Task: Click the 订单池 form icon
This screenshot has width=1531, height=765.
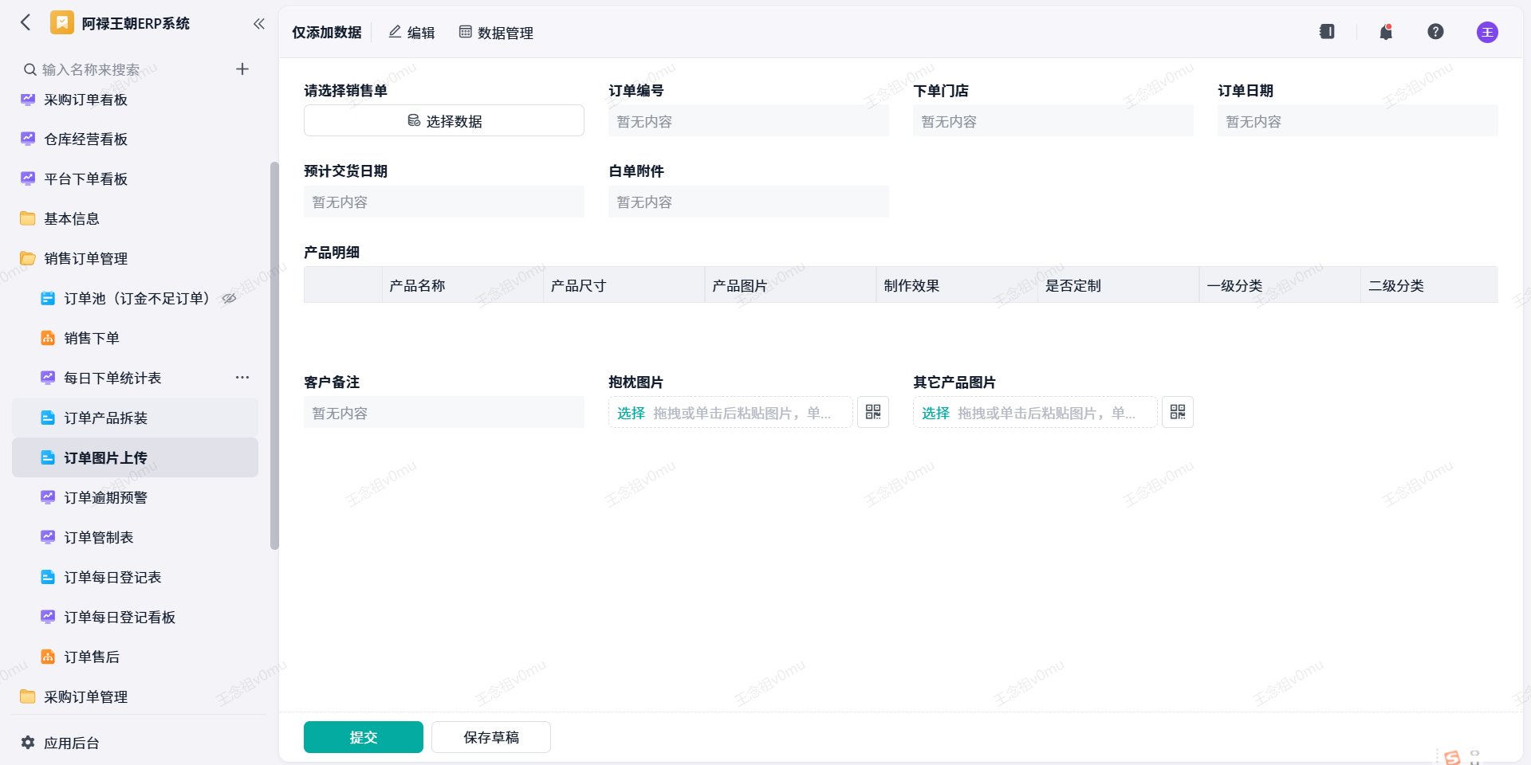Action: (48, 299)
